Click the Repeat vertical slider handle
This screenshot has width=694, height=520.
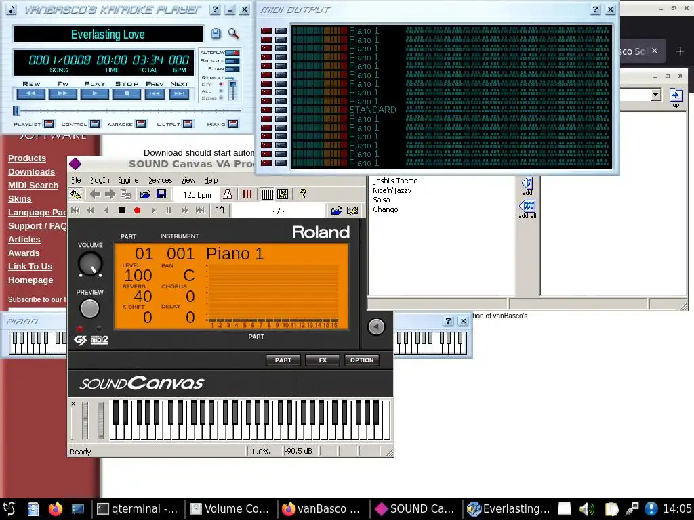pyautogui.click(x=233, y=85)
